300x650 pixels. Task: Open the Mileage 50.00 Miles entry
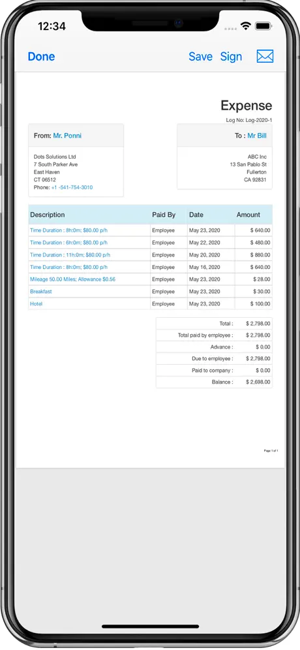(72, 279)
